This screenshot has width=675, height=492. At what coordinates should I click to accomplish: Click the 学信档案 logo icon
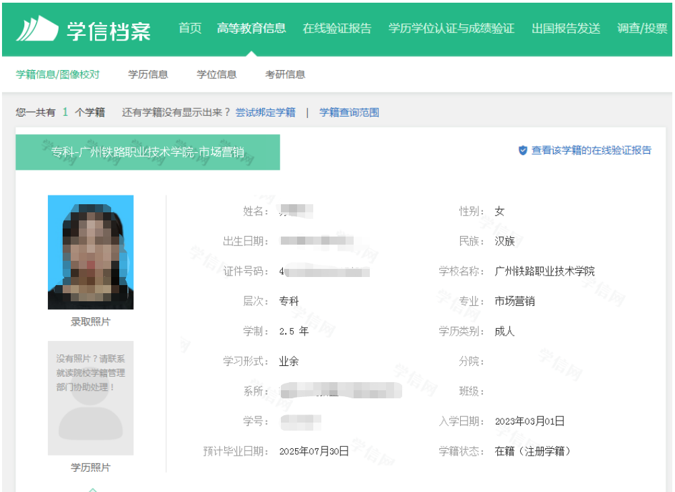click(x=38, y=28)
